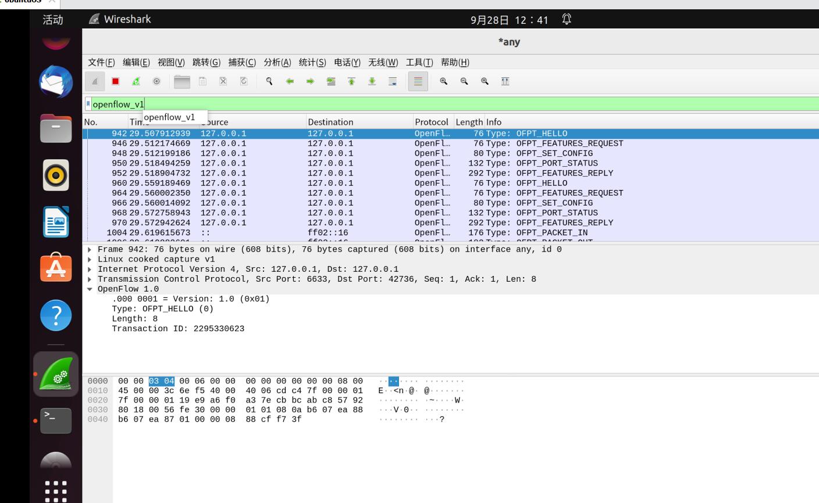Screen dimensions: 819x503
Task: Click the Wireshark app menu in top bar
Action: 120,19
